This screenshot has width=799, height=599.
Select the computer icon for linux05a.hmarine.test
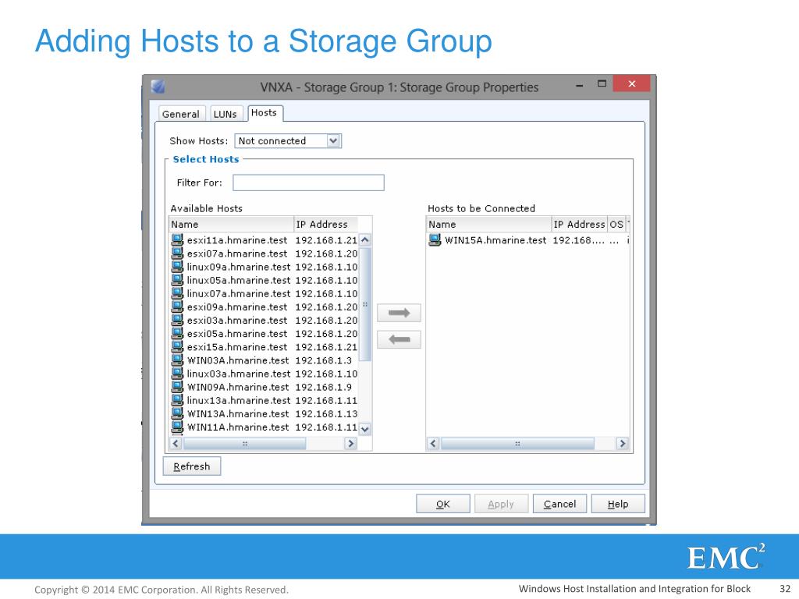[177, 280]
